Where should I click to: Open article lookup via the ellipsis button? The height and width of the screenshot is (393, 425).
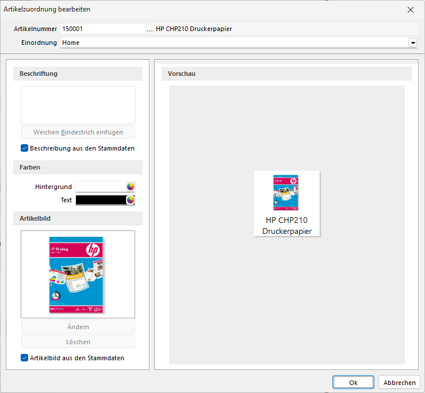pyautogui.click(x=149, y=29)
